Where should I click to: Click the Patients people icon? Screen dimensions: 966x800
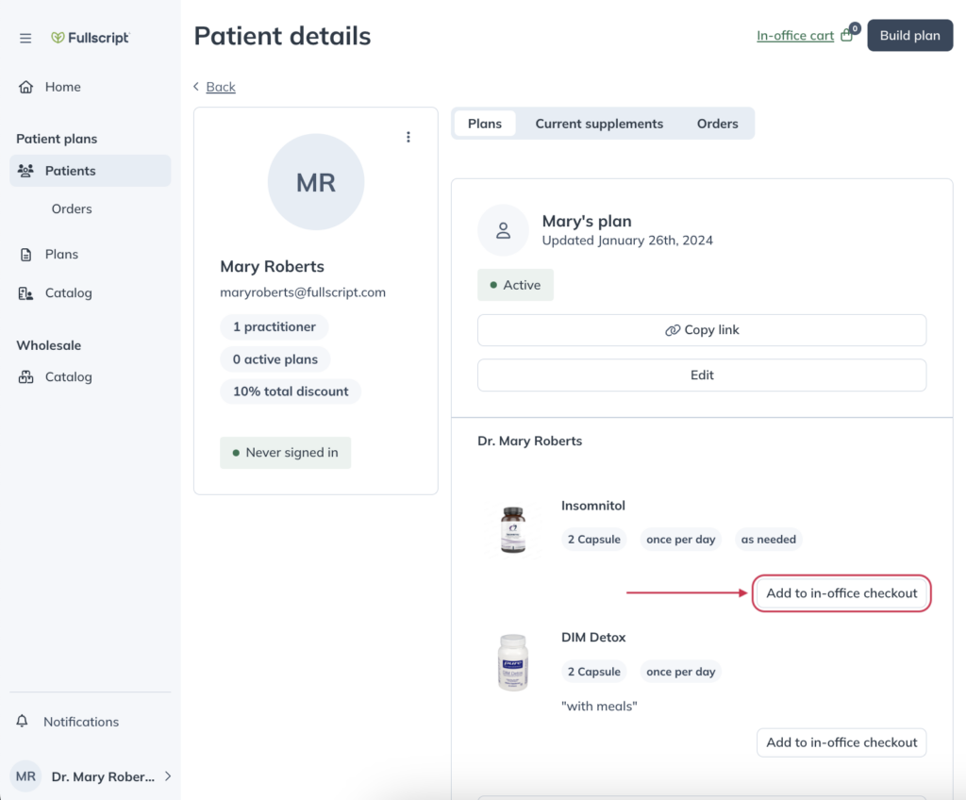click(25, 171)
